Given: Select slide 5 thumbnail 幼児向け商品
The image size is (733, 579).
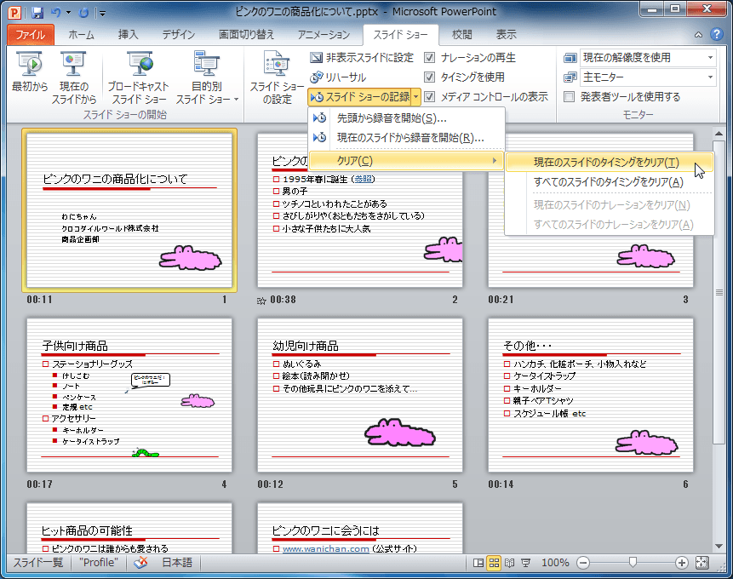Looking at the screenshot, I should tap(360, 395).
